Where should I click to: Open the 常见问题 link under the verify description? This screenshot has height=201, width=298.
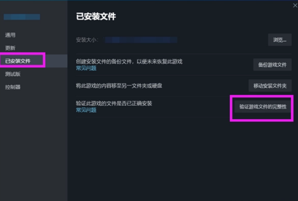pos(86,110)
